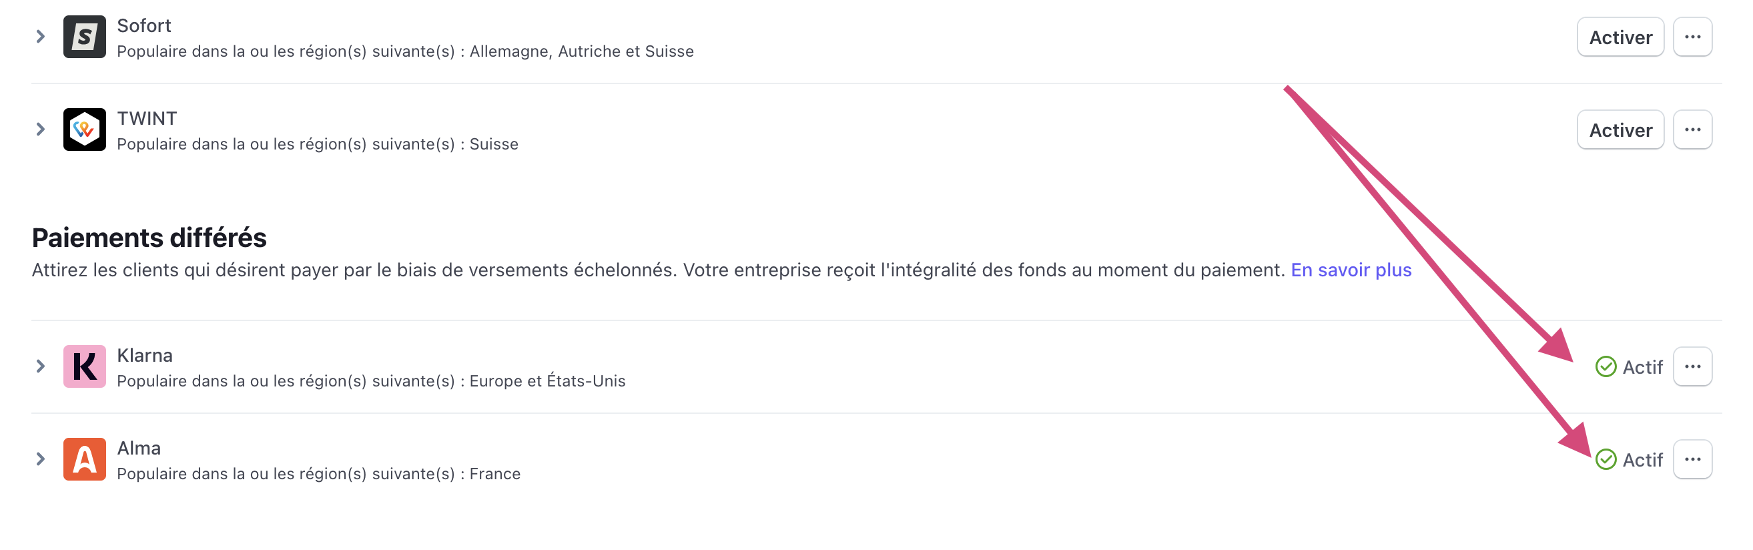Open the more options menu for Klarna
The height and width of the screenshot is (550, 1753).
(x=1692, y=366)
